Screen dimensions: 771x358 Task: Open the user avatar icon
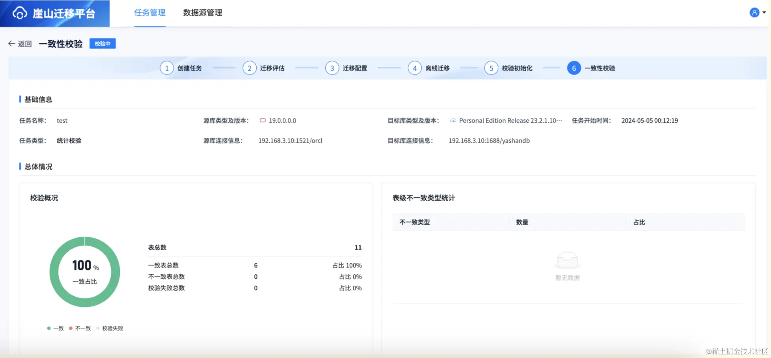tap(754, 13)
